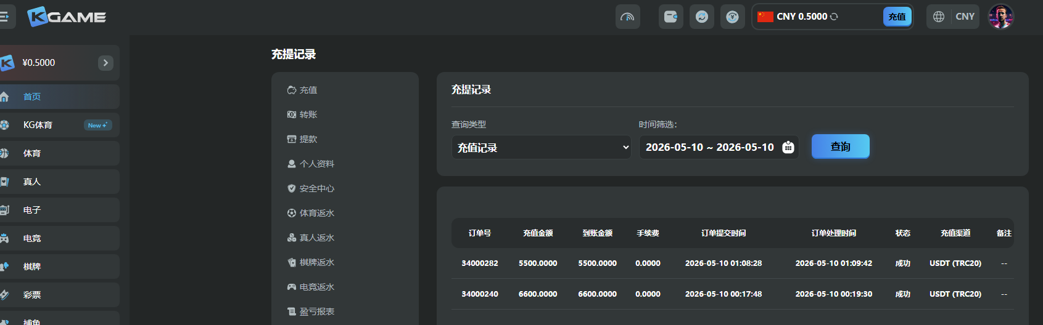Click the 充提记录 page title
The height and width of the screenshot is (325, 1043).
click(294, 54)
